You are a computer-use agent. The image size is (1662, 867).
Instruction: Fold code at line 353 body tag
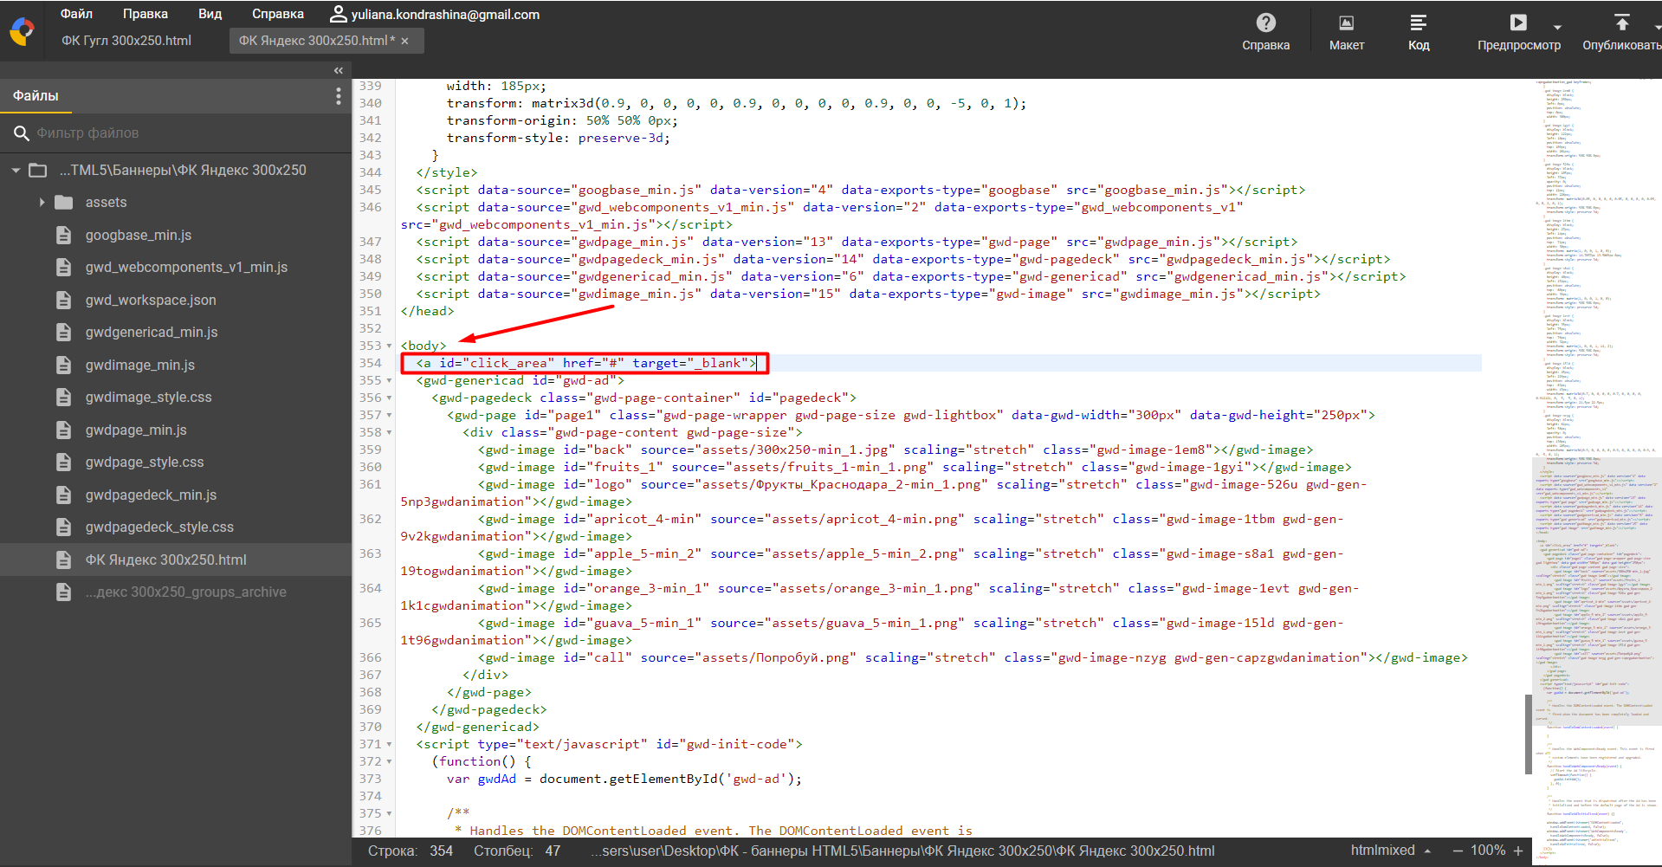pos(389,346)
